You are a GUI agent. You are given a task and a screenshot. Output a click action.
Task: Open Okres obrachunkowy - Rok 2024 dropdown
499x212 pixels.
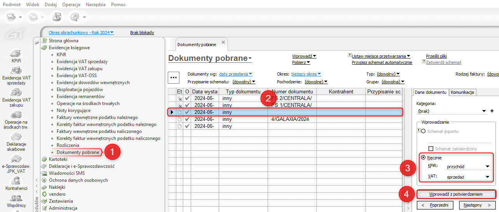pyautogui.click(x=81, y=33)
